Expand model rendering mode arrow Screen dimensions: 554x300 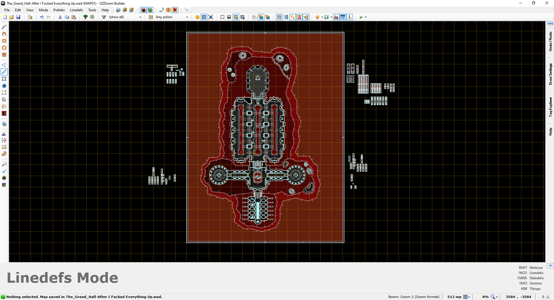(x=331, y=17)
